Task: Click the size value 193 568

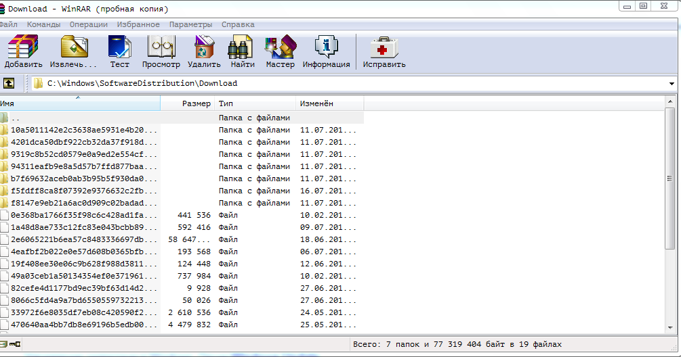Action: tap(194, 252)
